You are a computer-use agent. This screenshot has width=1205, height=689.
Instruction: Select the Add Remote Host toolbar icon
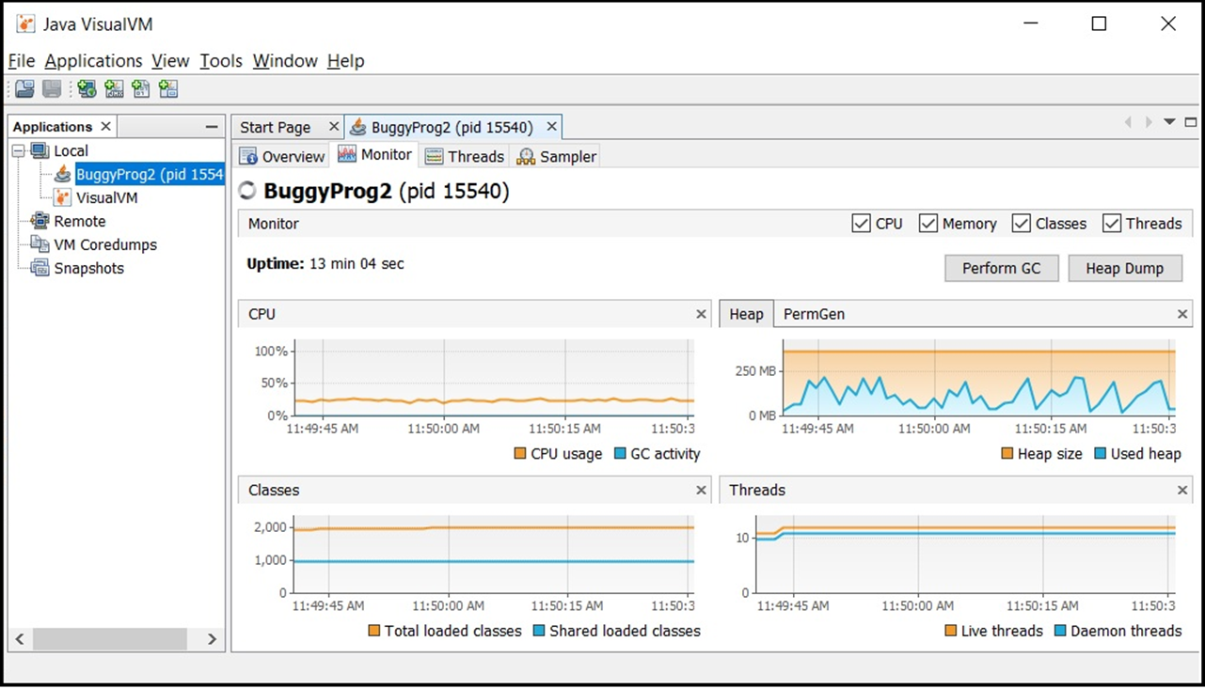coord(87,88)
